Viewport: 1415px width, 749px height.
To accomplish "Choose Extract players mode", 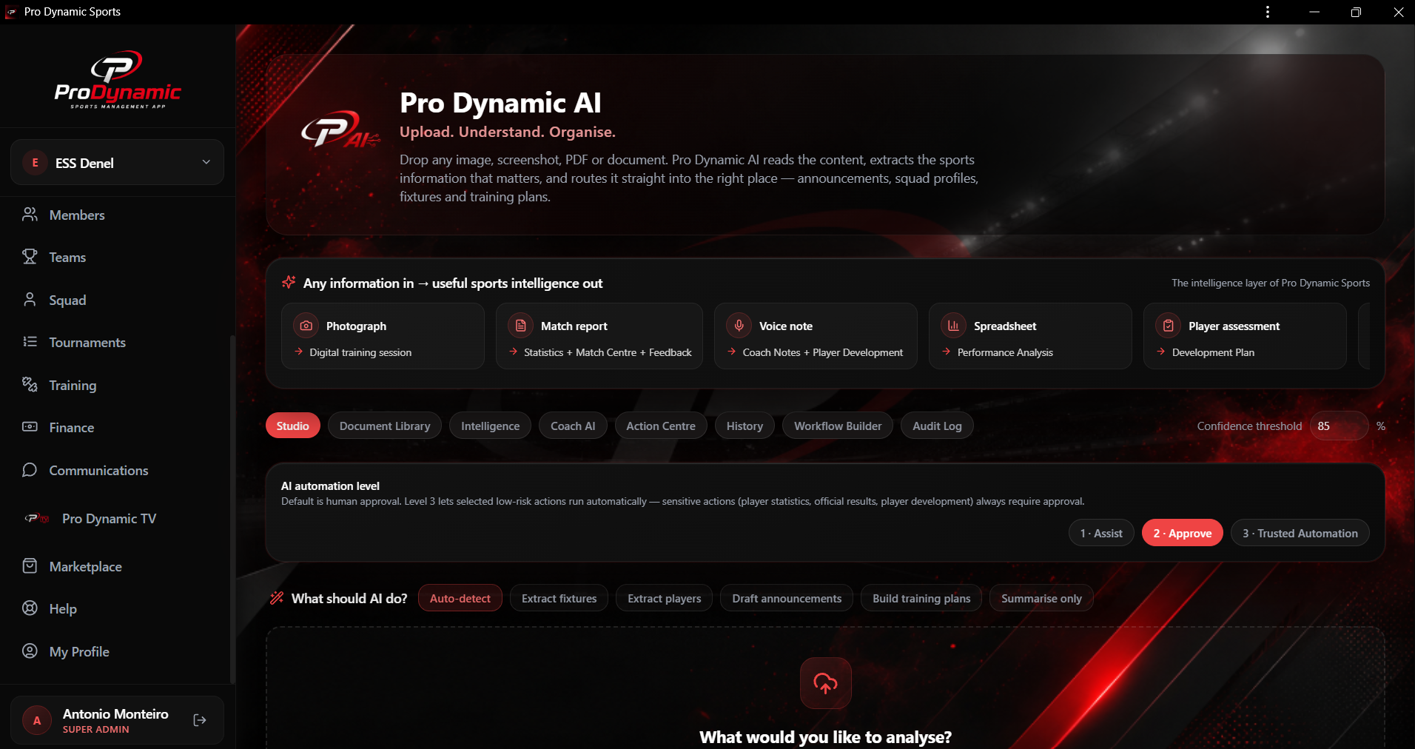I will [x=665, y=598].
